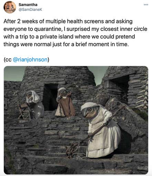Open the attached stone huts photo
This screenshot has width=152, height=176.
(x=76, y=120)
